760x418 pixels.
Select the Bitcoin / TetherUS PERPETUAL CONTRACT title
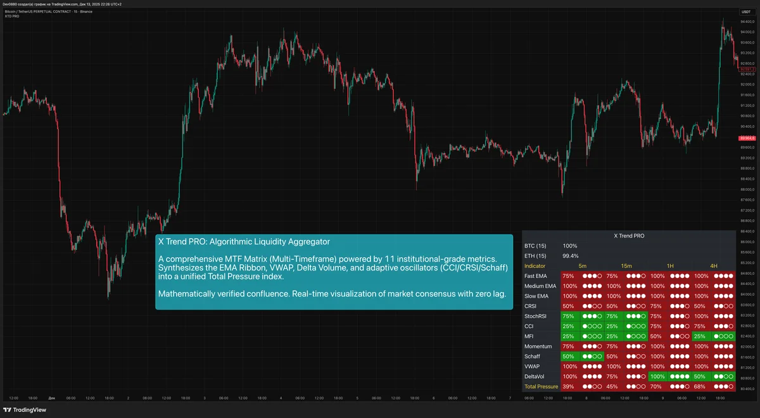(x=48, y=11)
